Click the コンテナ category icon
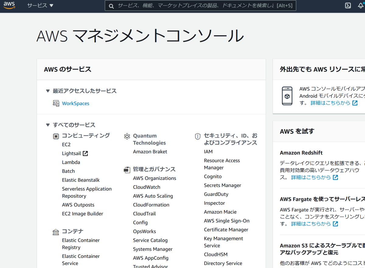The height and width of the screenshot is (268, 365). (x=56, y=231)
